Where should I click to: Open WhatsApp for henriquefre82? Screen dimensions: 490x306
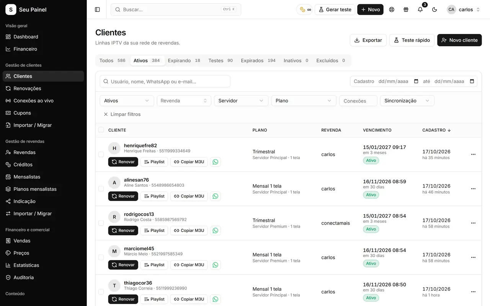[216, 162]
